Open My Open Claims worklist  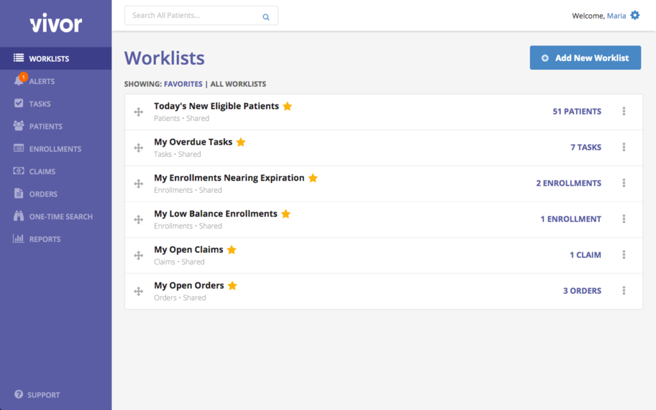(188, 250)
